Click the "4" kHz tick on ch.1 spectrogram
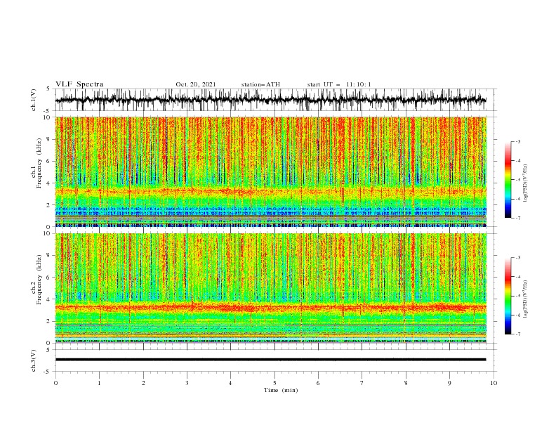 tap(49, 183)
